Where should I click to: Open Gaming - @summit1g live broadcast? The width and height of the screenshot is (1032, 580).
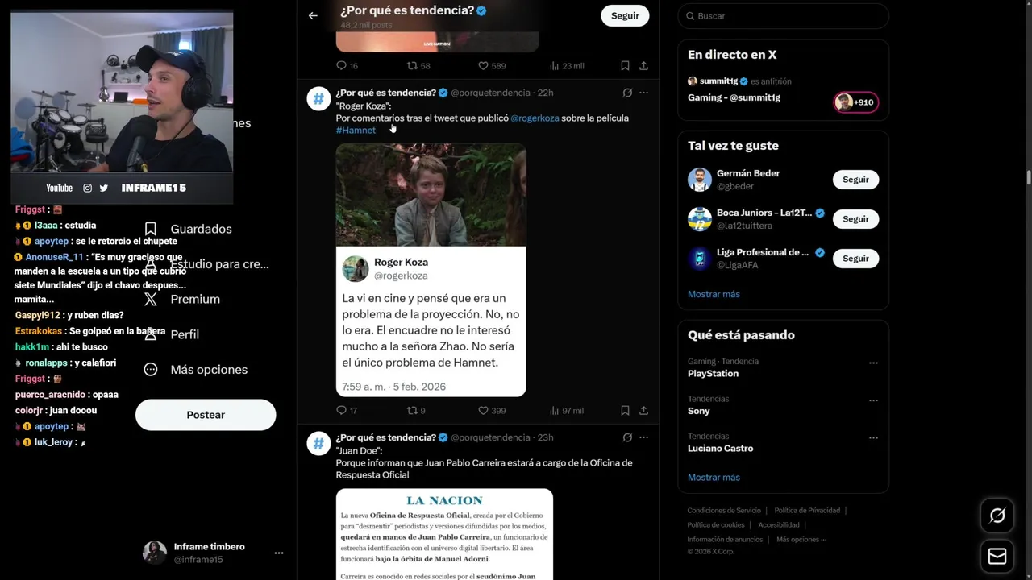[734, 97]
